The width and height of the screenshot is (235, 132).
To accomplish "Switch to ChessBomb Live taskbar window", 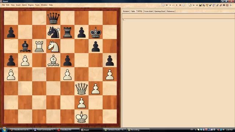I will [x=20, y=130].
